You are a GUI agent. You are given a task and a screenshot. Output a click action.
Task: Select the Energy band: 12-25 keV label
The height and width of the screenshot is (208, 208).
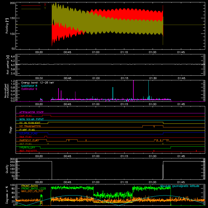point(38,83)
